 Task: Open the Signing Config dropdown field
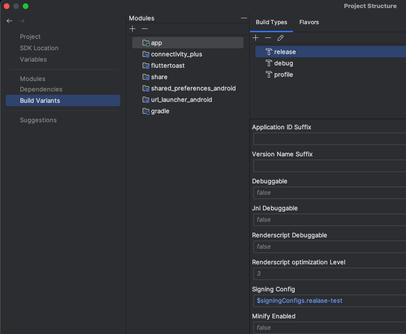330,300
